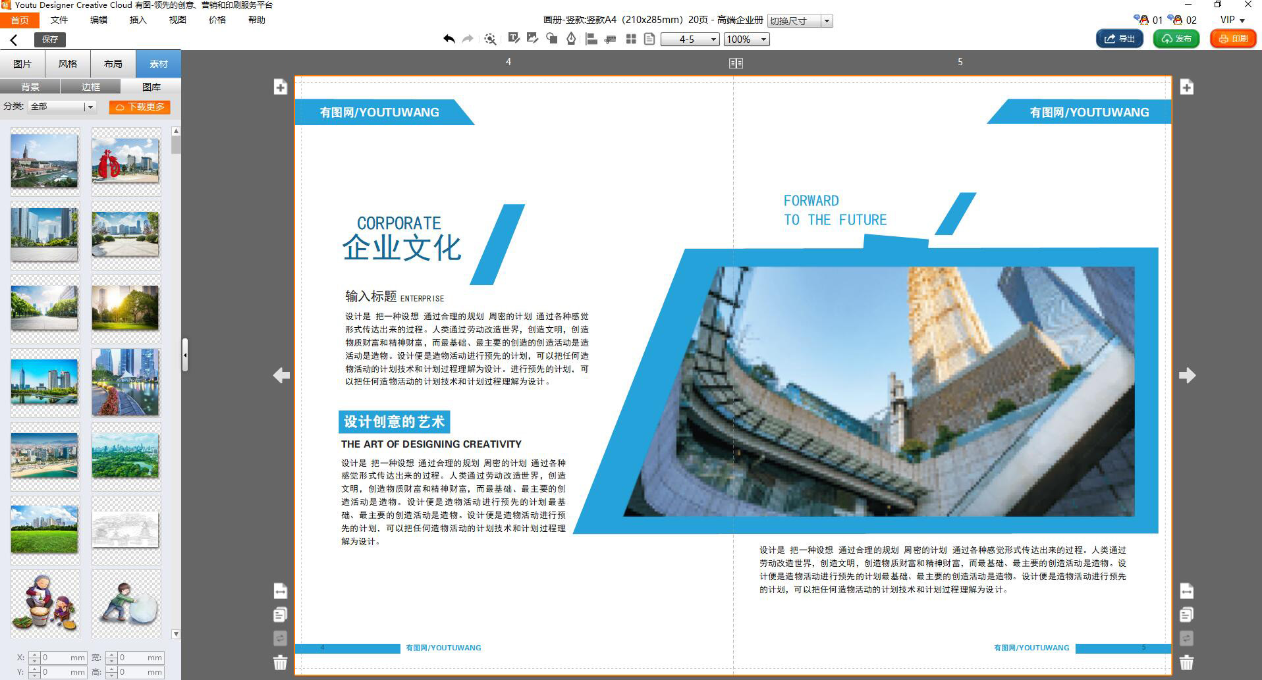1262x680 pixels.
Task: Toggle the spread view icon between pages
Action: [736, 63]
